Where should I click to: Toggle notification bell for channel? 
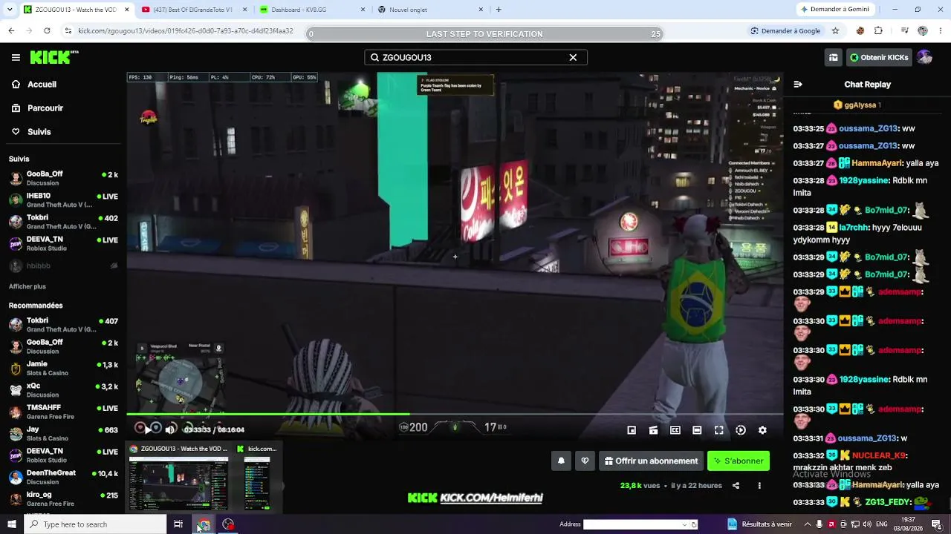tap(561, 461)
